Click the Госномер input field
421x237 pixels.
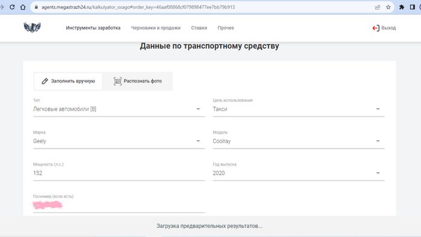click(x=119, y=205)
